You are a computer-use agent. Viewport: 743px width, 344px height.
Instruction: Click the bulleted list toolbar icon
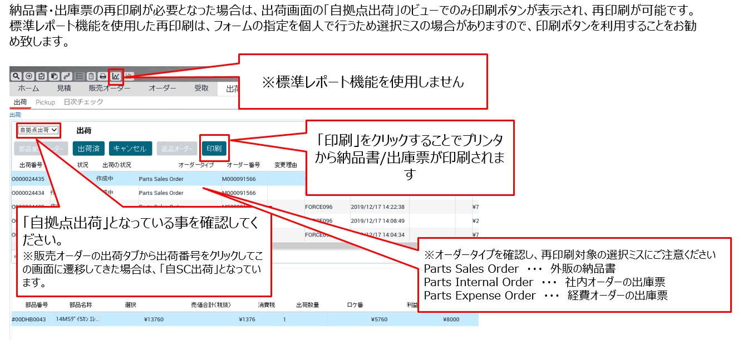point(80,76)
